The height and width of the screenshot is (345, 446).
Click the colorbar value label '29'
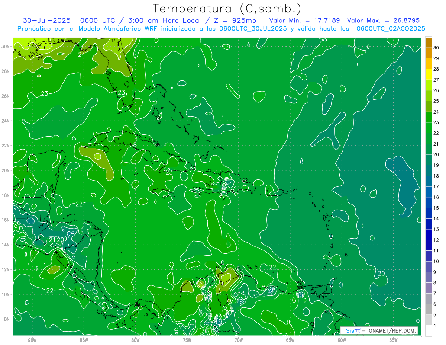coord(436,58)
